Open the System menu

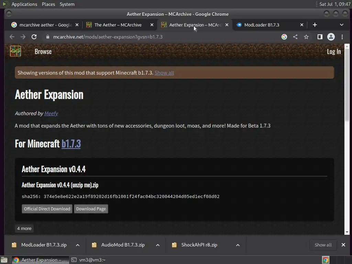(x=67, y=4)
